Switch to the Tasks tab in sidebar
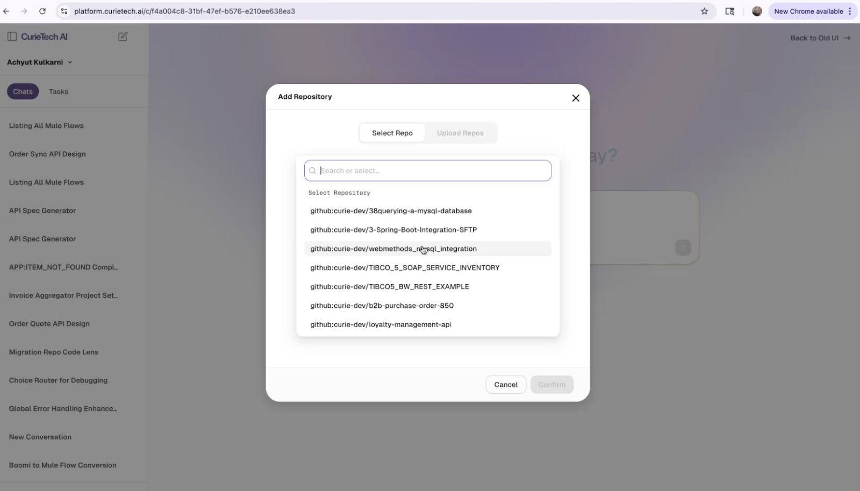This screenshot has height=491, width=860. 58,91
